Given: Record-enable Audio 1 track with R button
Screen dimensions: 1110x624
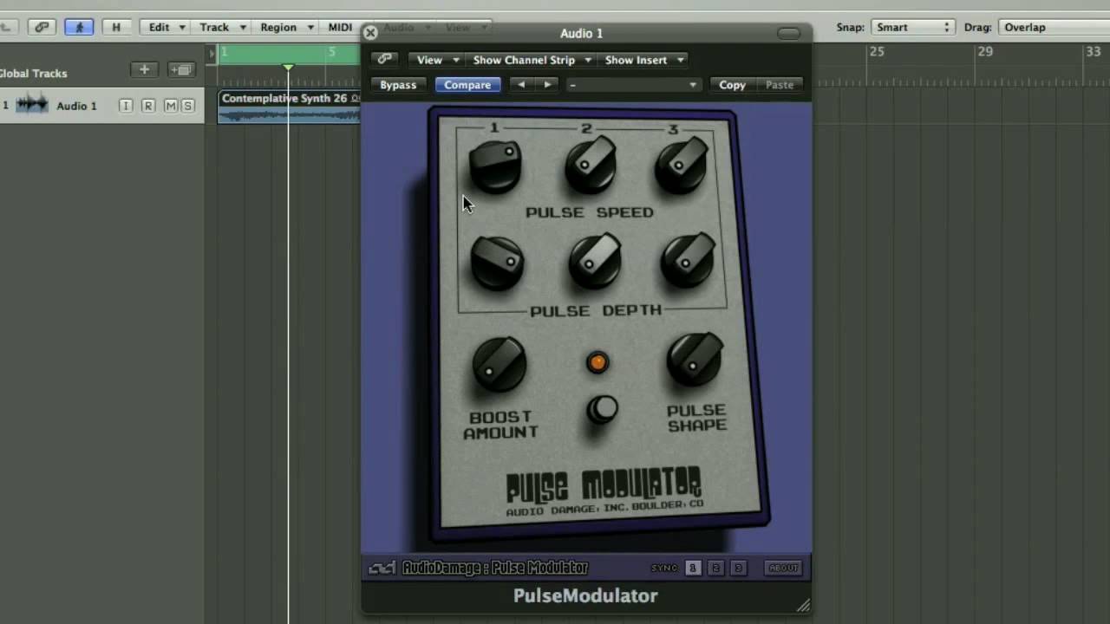Looking at the screenshot, I should click(x=148, y=106).
